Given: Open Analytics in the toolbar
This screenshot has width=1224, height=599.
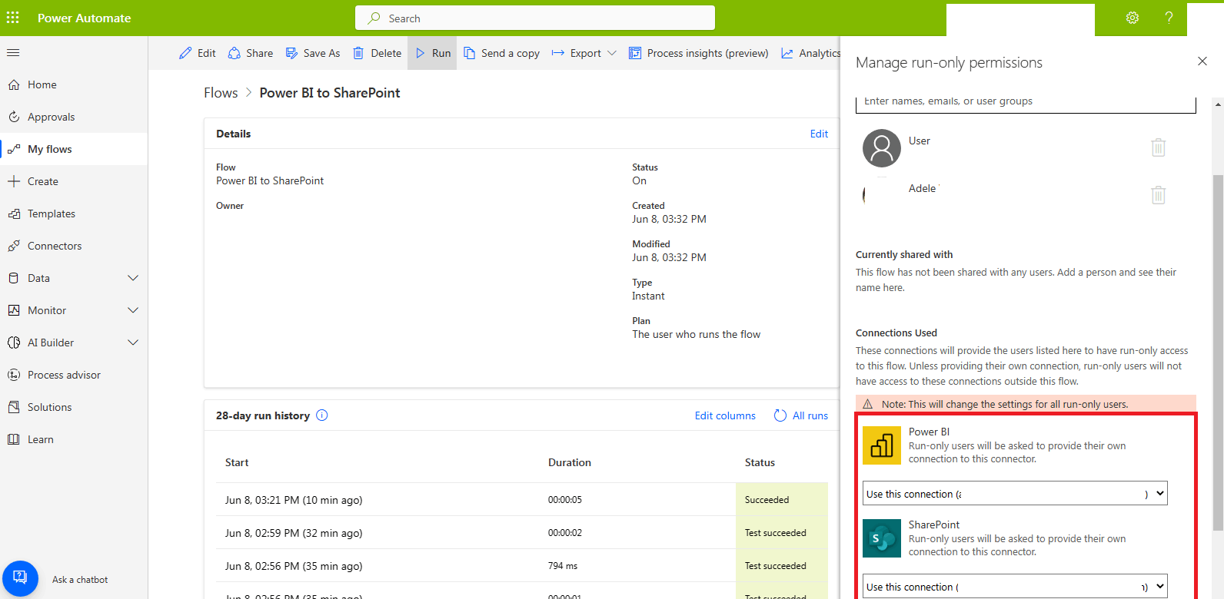Looking at the screenshot, I should [811, 53].
